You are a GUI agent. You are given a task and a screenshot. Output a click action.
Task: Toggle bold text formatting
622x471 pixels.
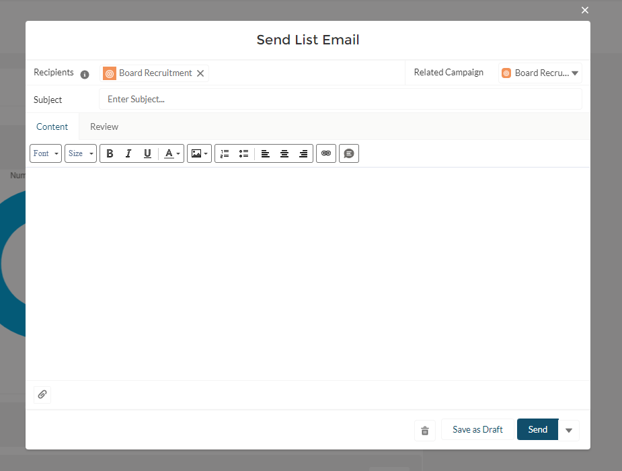click(x=110, y=153)
